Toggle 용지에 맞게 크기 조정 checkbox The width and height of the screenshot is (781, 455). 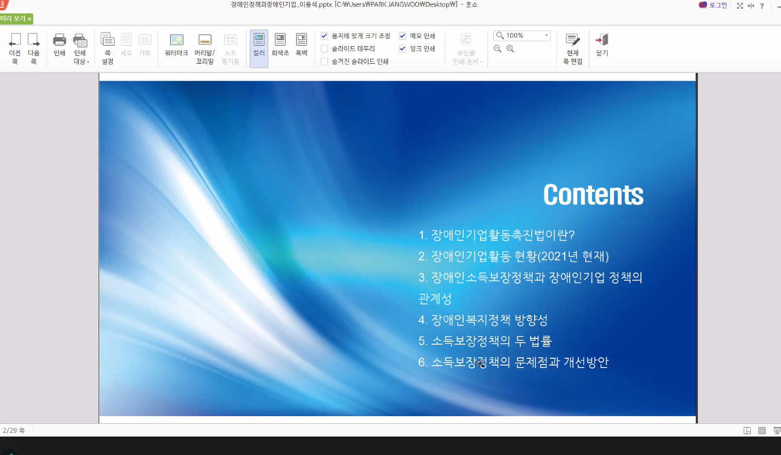tap(325, 36)
